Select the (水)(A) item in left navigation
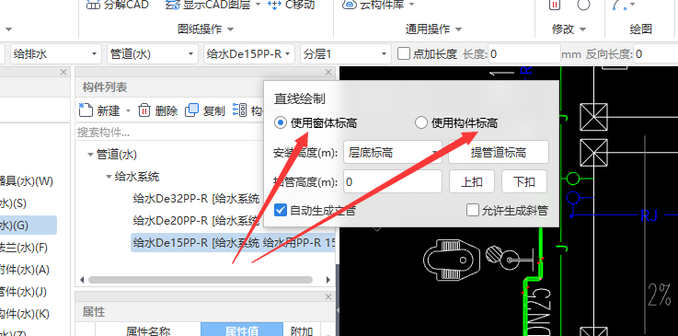 [25, 270]
